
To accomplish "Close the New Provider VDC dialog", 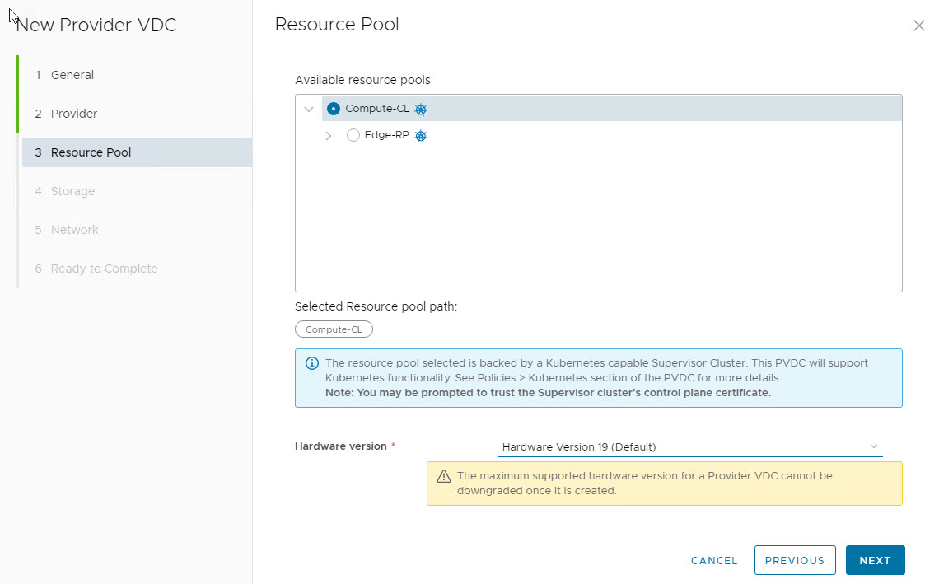I will click(x=919, y=26).
